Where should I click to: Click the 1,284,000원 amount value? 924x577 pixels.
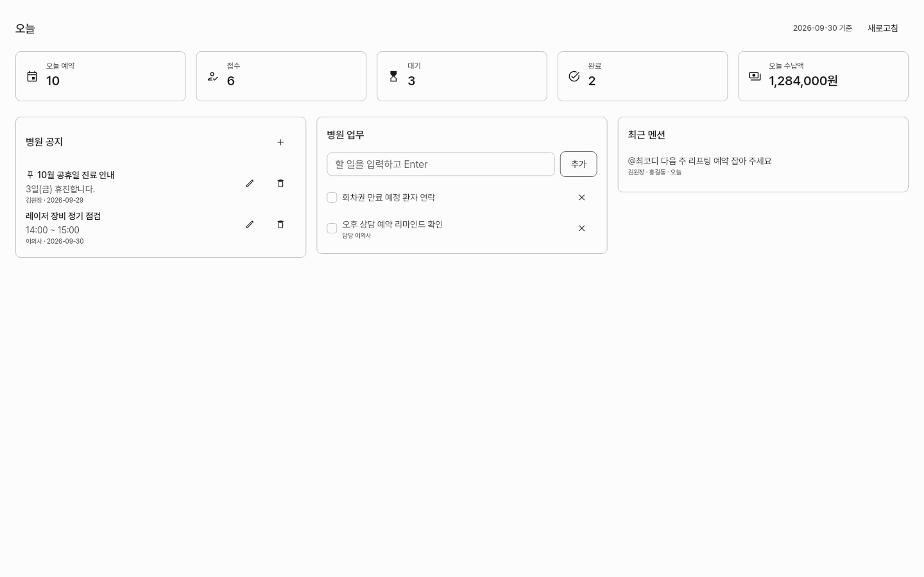pyautogui.click(x=803, y=81)
